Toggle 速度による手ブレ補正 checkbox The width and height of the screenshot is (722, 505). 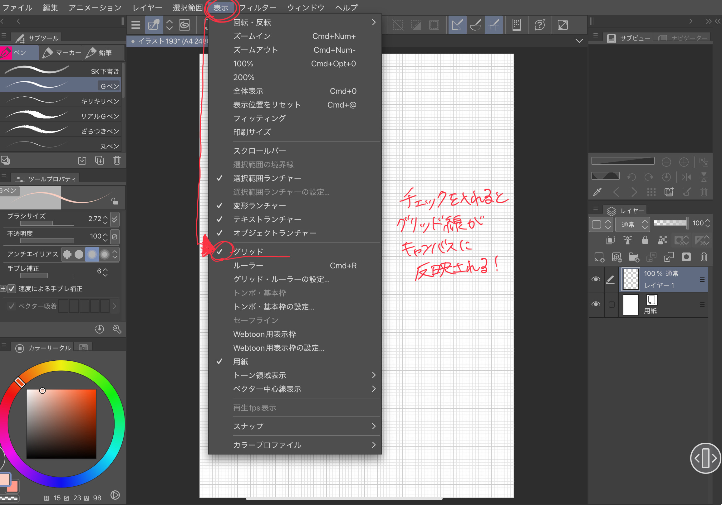point(12,289)
